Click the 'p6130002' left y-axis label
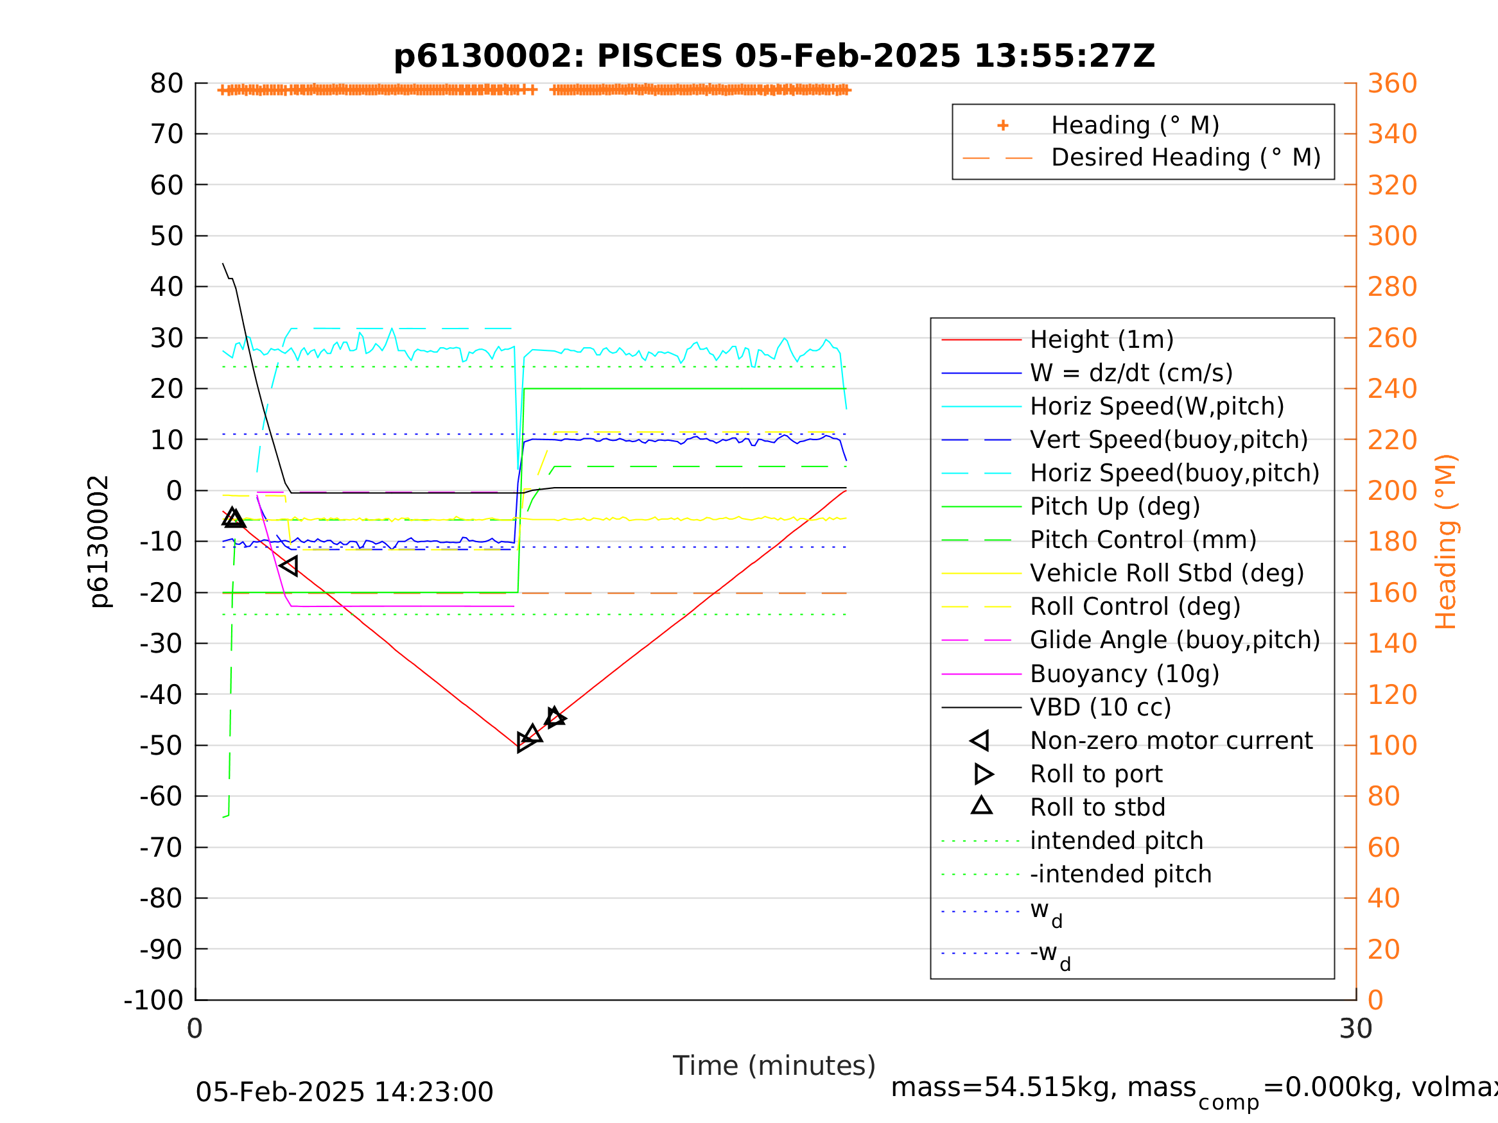Viewport: 1498px width, 1123px height. [100, 542]
